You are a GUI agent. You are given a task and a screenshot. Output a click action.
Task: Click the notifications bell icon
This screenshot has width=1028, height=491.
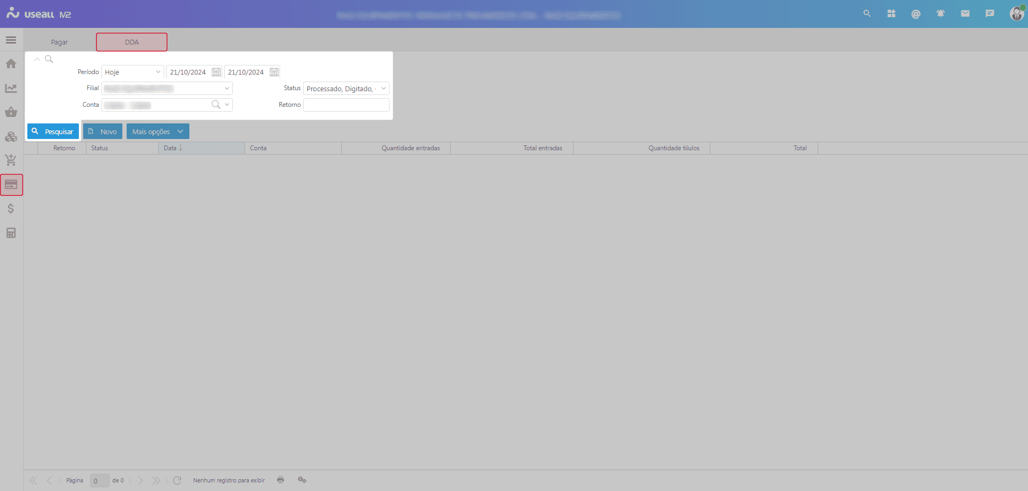pos(940,14)
